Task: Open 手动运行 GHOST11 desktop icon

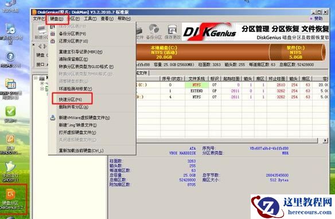Action: pyautogui.click(x=10, y=172)
